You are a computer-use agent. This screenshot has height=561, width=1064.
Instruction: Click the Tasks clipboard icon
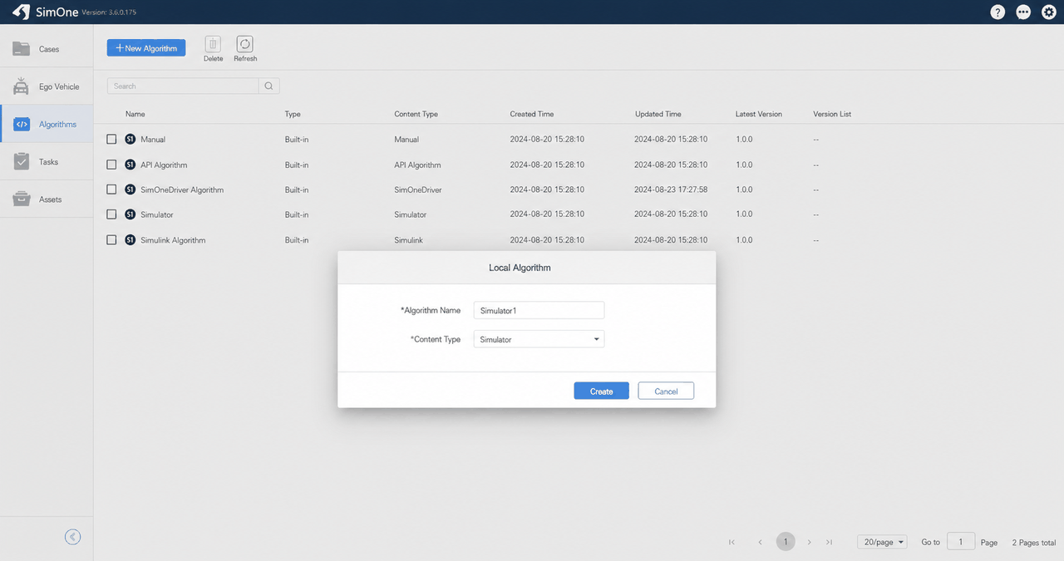pyautogui.click(x=22, y=161)
